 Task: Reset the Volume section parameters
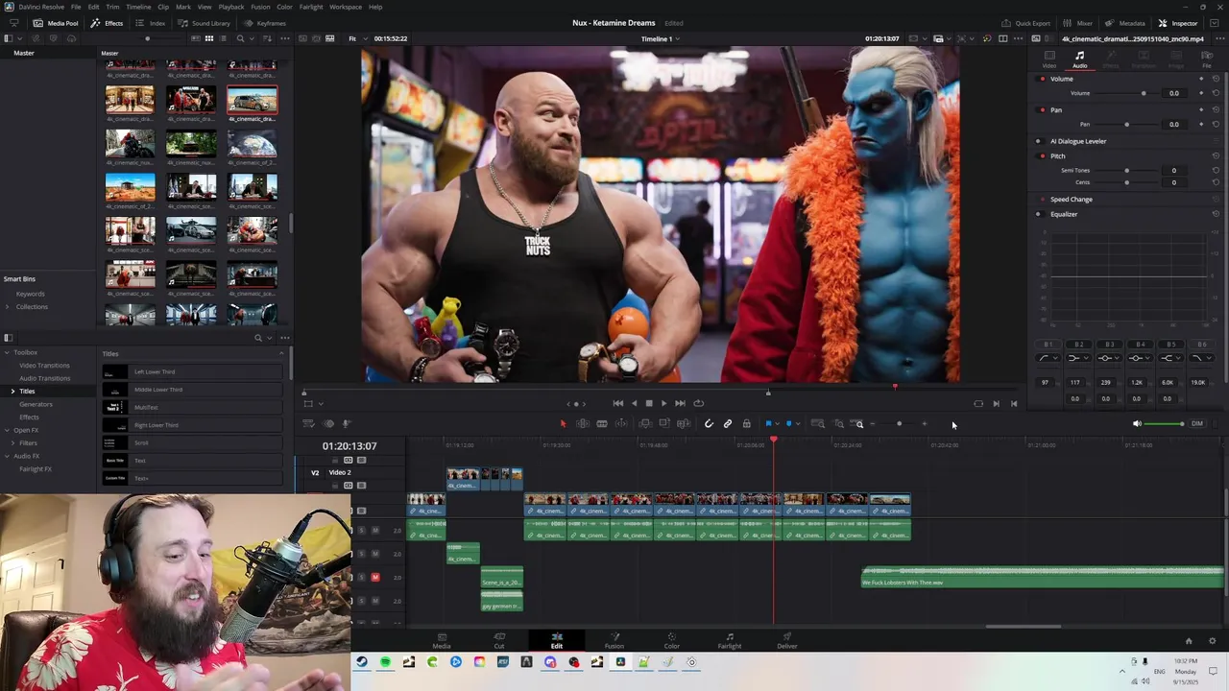pos(1216,79)
